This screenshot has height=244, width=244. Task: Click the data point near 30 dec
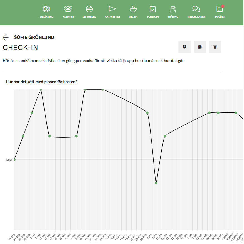point(147,113)
